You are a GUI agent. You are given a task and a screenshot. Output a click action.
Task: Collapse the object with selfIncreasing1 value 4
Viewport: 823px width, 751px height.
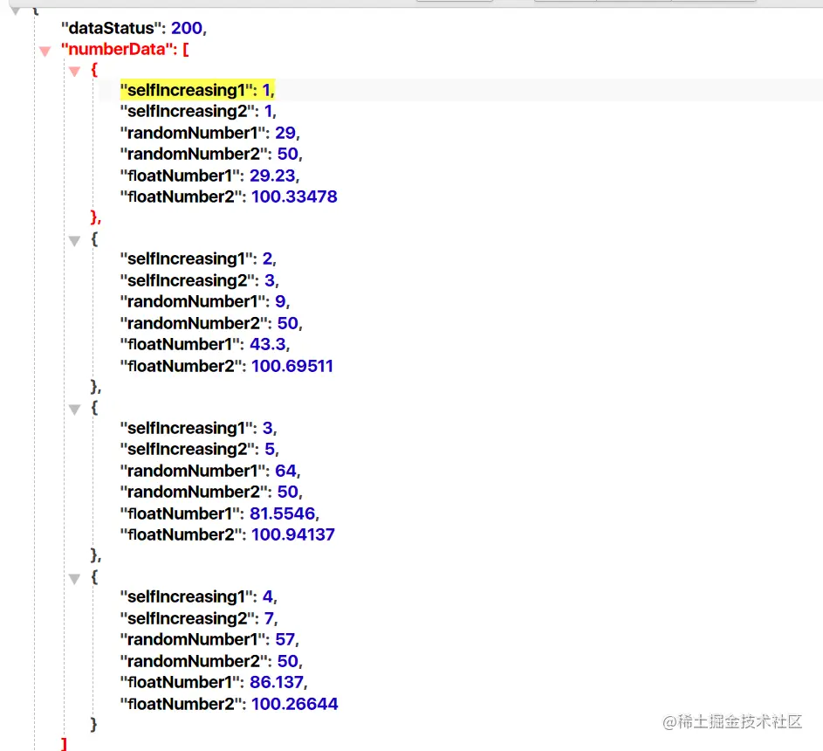coord(74,579)
